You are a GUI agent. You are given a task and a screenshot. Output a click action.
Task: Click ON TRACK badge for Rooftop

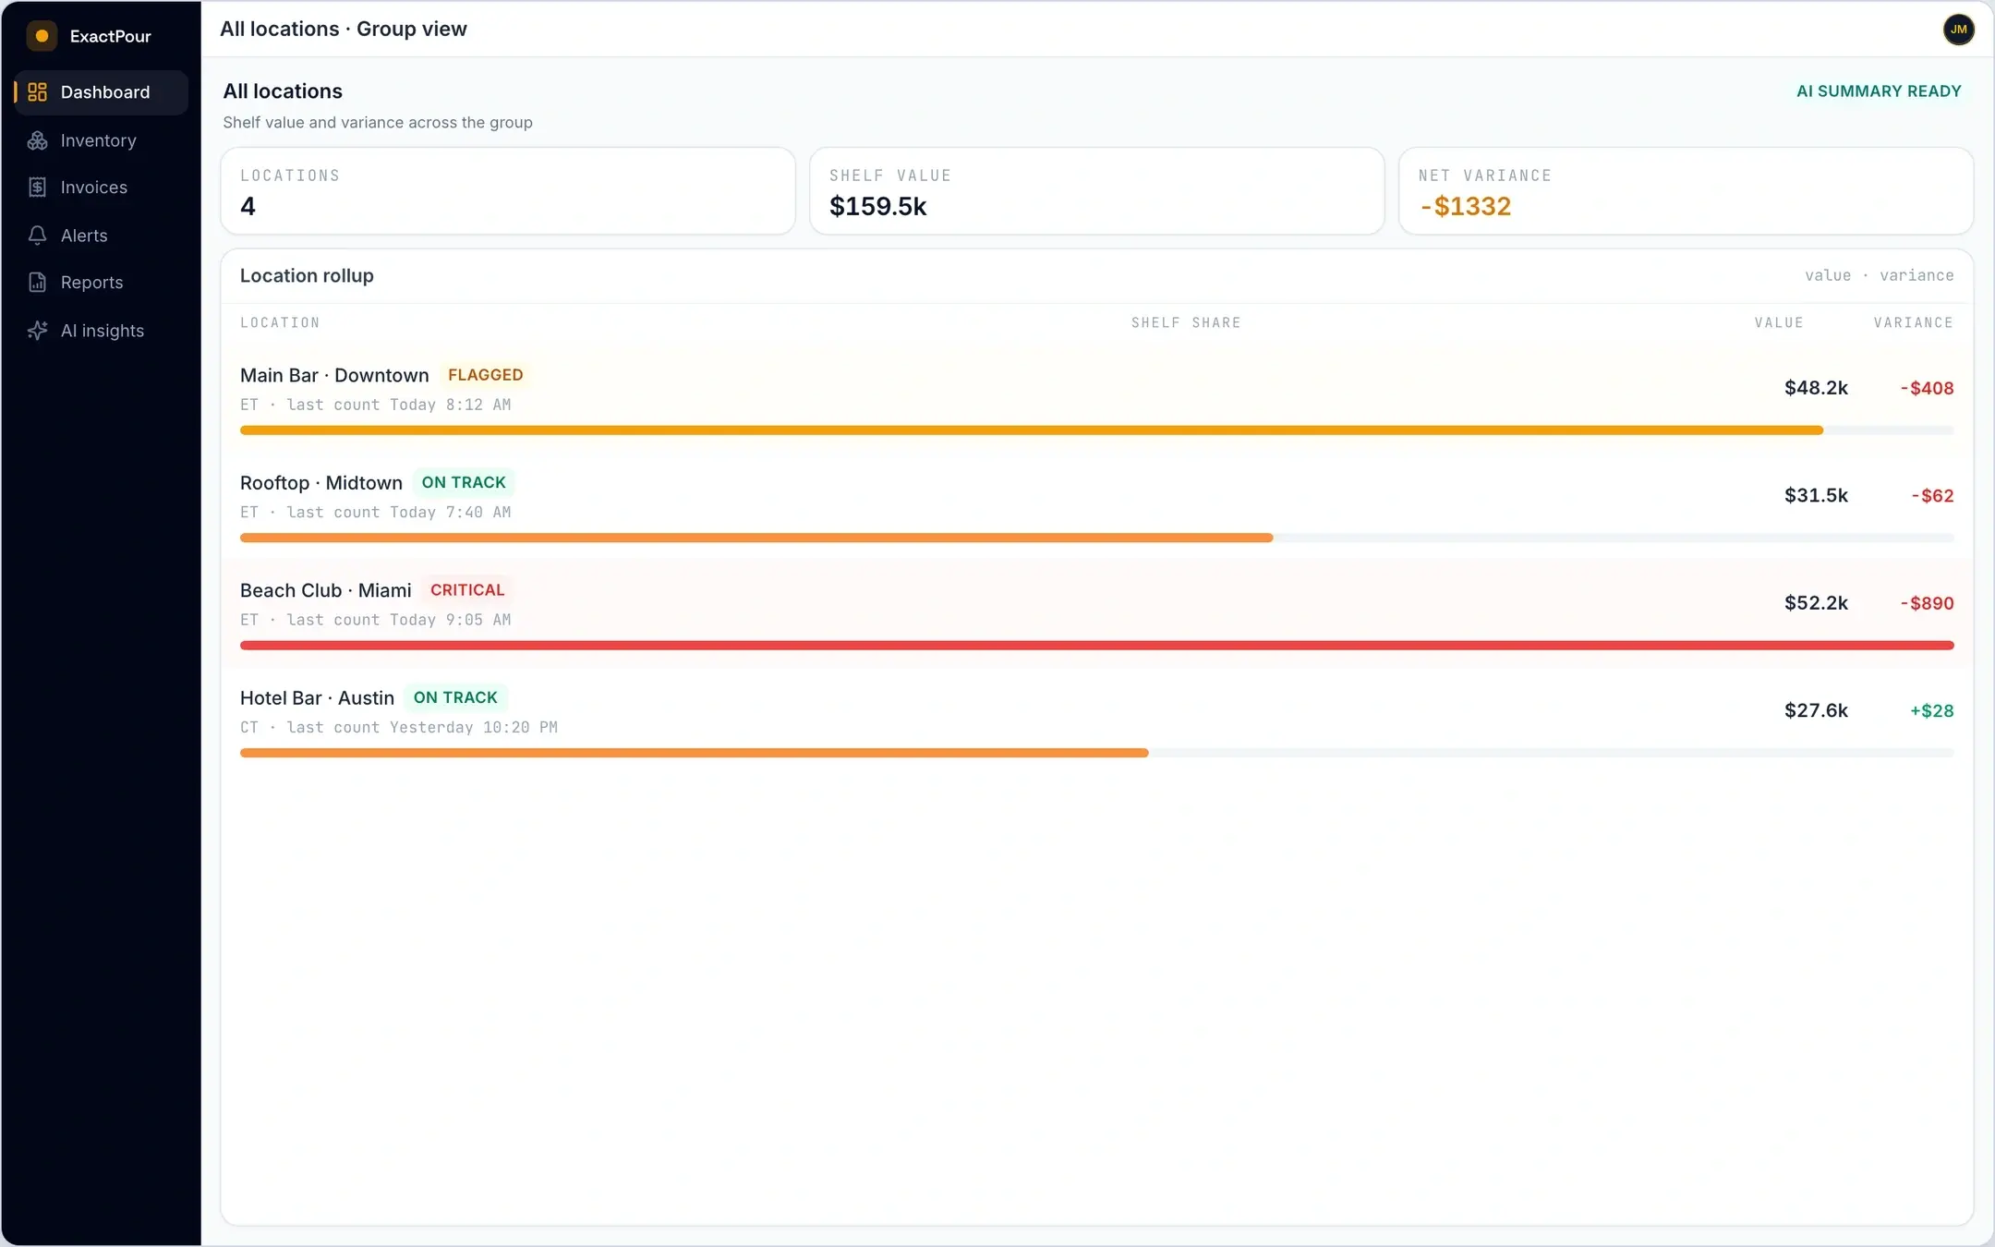click(x=464, y=482)
